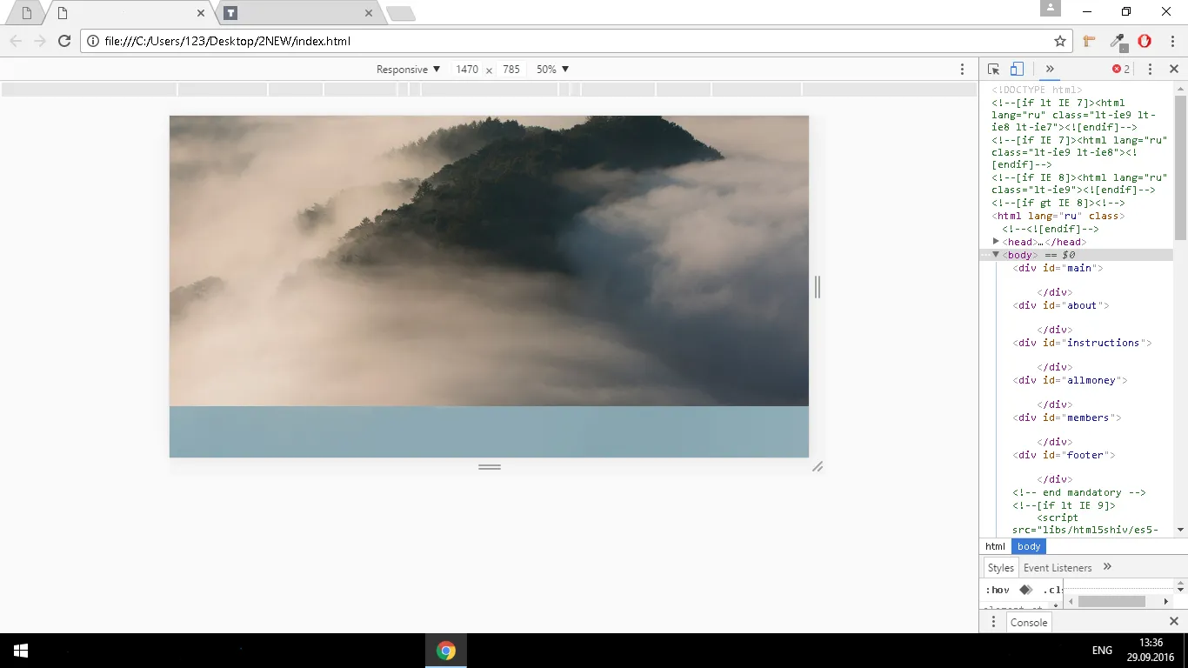Click the greyed-out forward navigation arrow
This screenshot has height=668, width=1188.
pos(40,41)
